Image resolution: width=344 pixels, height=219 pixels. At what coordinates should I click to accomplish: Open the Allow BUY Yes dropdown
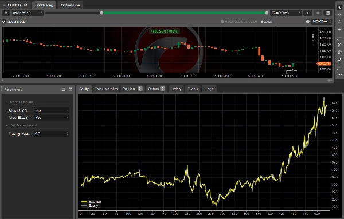52,110
